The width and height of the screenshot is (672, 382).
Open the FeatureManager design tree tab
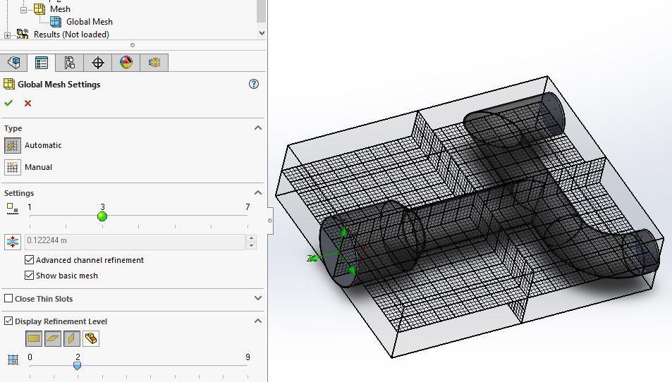(13, 63)
